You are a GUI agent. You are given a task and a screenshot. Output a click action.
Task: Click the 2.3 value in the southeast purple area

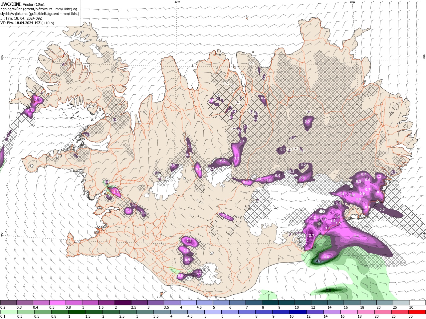(x=312, y=235)
